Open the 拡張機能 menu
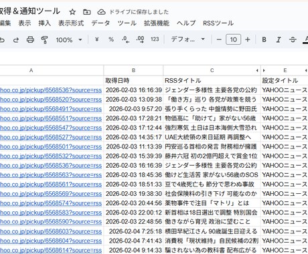The image size is (308, 254). tap(157, 23)
